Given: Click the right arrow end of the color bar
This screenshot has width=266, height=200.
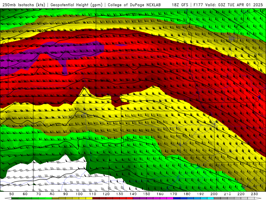Looking at the screenshot, I should click(x=258, y=198).
